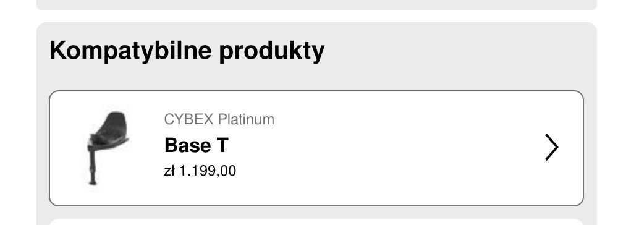The width and height of the screenshot is (618, 225).
Task: Click the zł 1.199,00 price text
Action: (200, 171)
